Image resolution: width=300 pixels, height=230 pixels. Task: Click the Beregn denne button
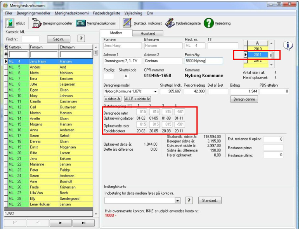244,99
